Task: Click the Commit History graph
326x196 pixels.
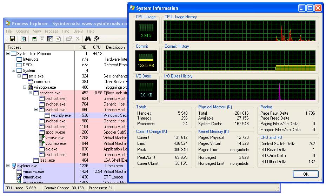Action: 240,60
